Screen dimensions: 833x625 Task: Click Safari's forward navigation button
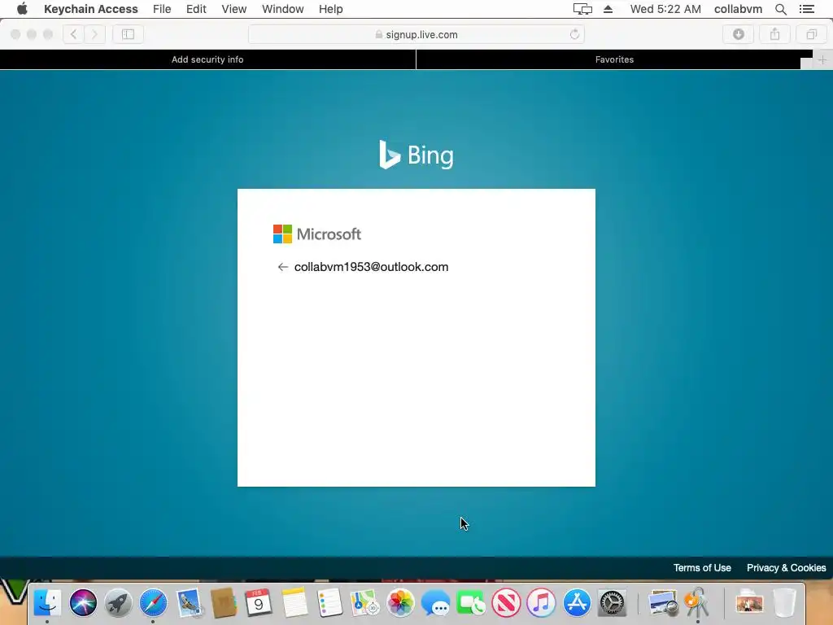94,34
